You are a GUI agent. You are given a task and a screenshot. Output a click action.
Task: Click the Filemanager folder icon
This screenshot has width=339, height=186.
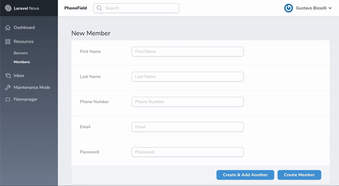click(8, 99)
